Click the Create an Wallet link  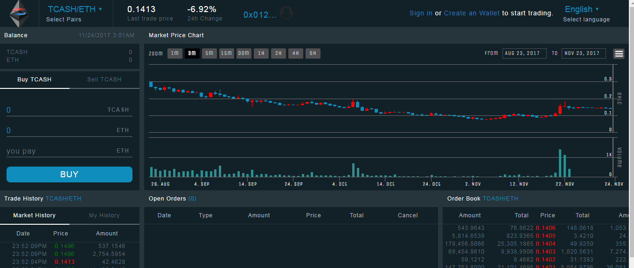pos(472,13)
